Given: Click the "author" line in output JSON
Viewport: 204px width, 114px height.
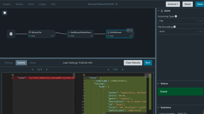Looking at the screenshot, I should 127,93.
